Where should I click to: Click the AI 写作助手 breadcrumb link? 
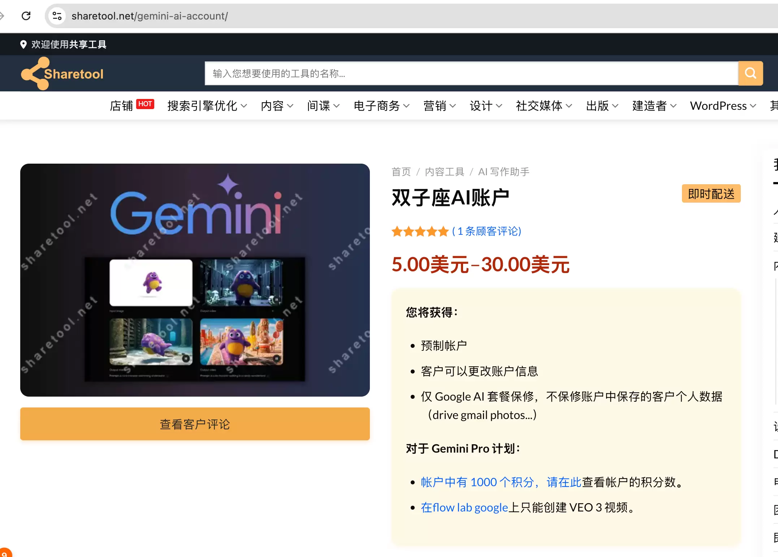(x=503, y=172)
